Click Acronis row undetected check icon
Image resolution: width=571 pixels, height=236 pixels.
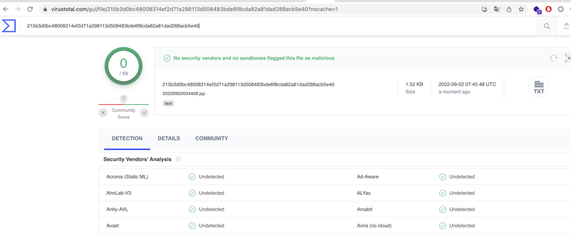point(192,177)
